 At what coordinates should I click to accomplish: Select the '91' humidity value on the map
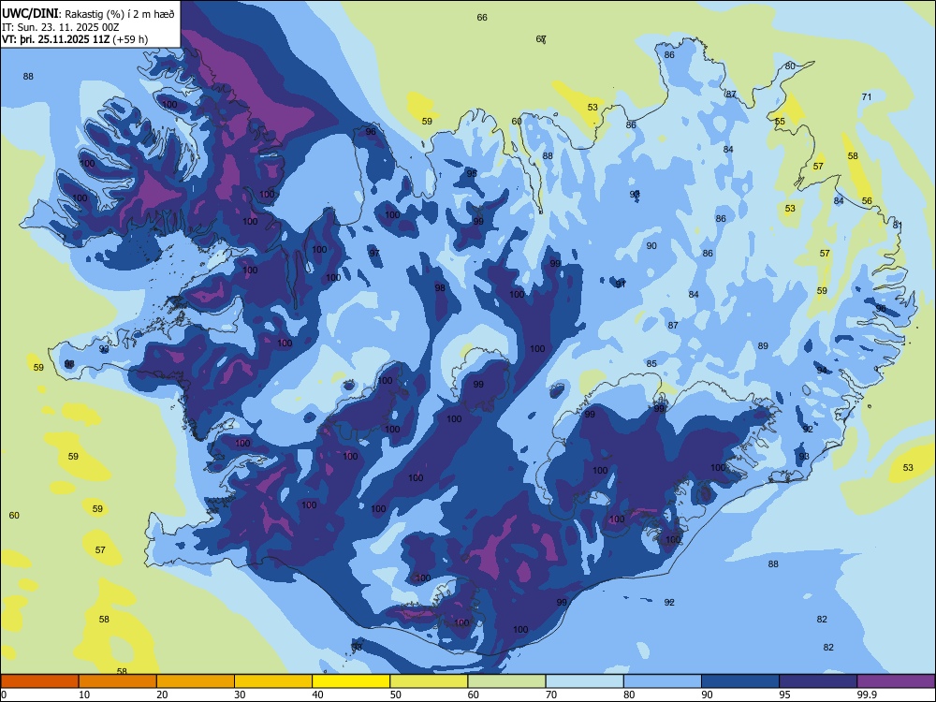pos(621,285)
